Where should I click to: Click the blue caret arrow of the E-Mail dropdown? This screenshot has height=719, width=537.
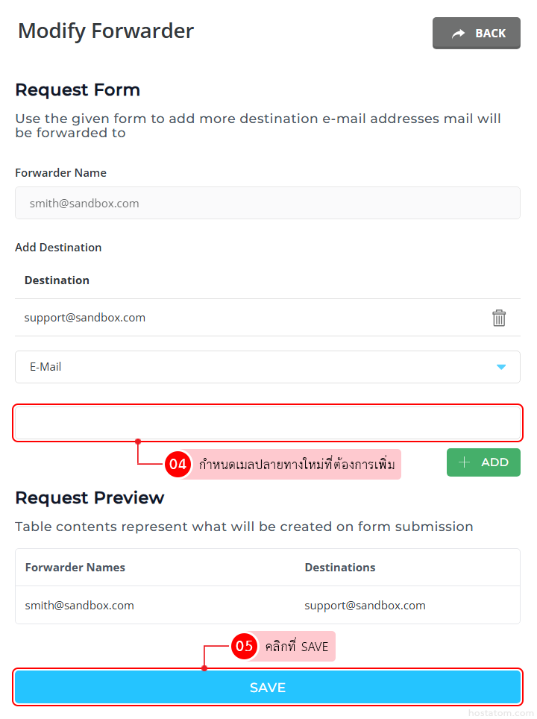501,367
